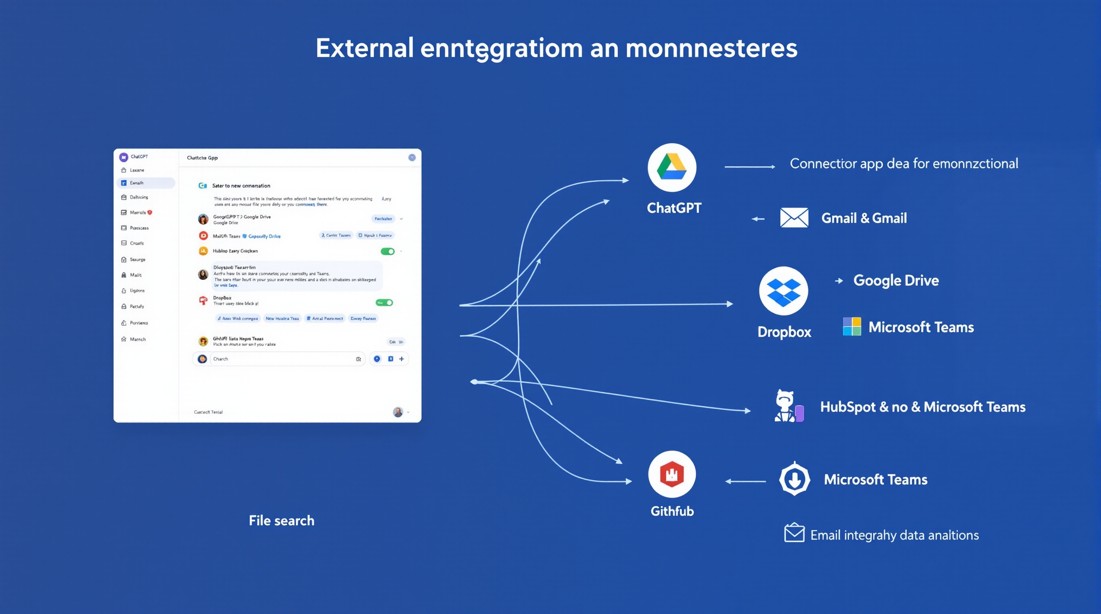
Task: Open the Malic sidebar item
Action: 145,275
